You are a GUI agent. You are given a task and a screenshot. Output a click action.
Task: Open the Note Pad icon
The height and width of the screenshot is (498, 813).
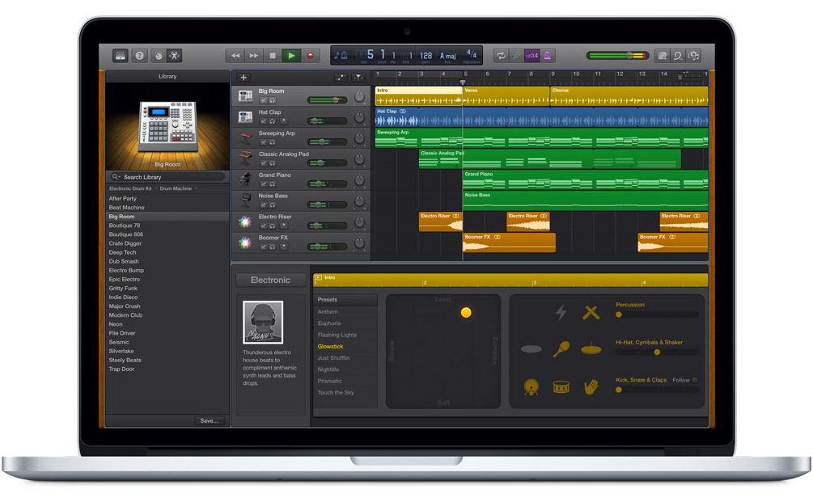pos(663,55)
